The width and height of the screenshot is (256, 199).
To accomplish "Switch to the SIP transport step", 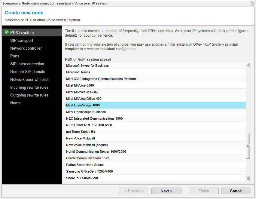I will tap(22, 40).
